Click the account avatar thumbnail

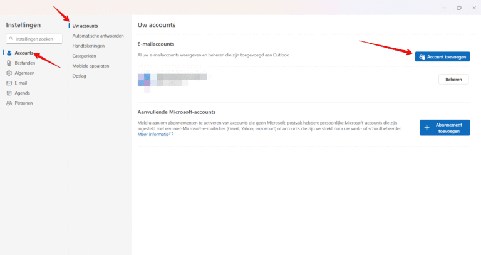[x=144, y=79]
